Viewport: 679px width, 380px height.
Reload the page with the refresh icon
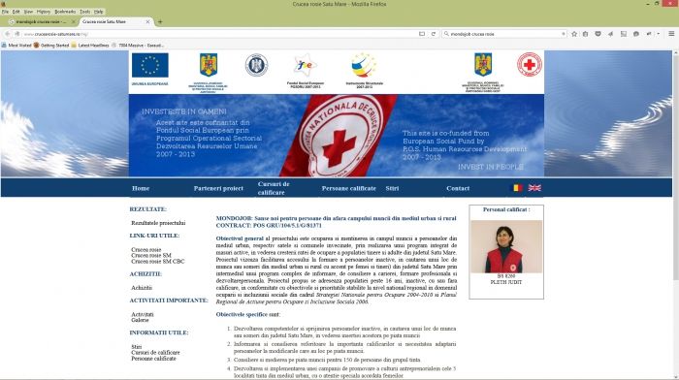tap(433, 34)
